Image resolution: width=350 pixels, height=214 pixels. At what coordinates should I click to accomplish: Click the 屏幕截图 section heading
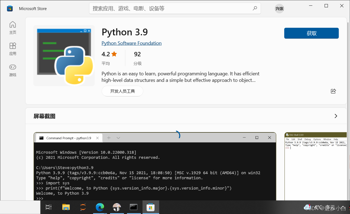coord(45,116)
